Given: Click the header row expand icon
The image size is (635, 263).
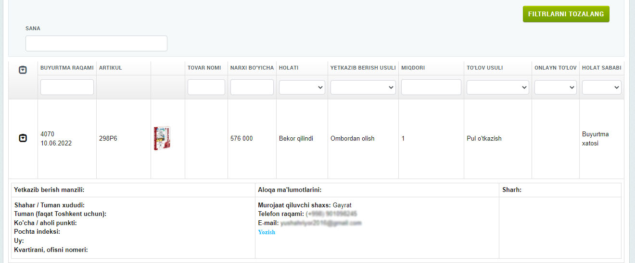Looking at the screenshot, I should (23, 70).
